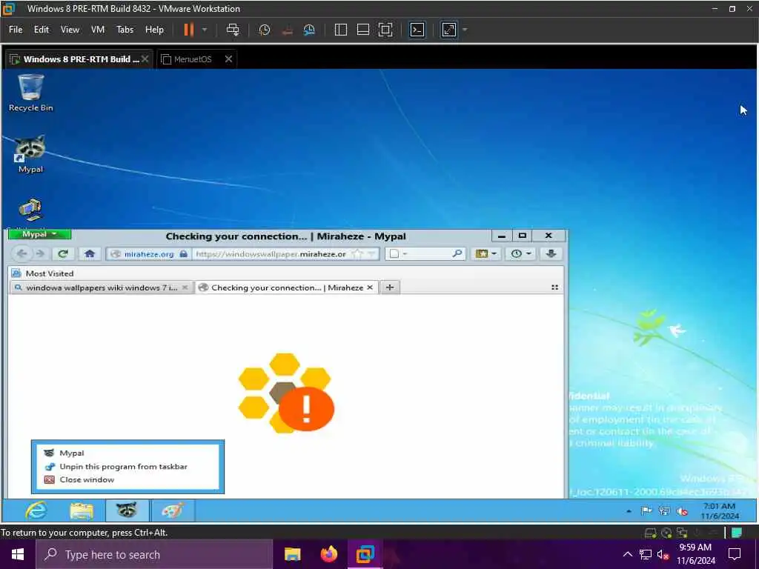This screenshot has width=759, height=569.
Task: Open Internet Explorer from guest taskbar
Action: (x=36, y=511)
